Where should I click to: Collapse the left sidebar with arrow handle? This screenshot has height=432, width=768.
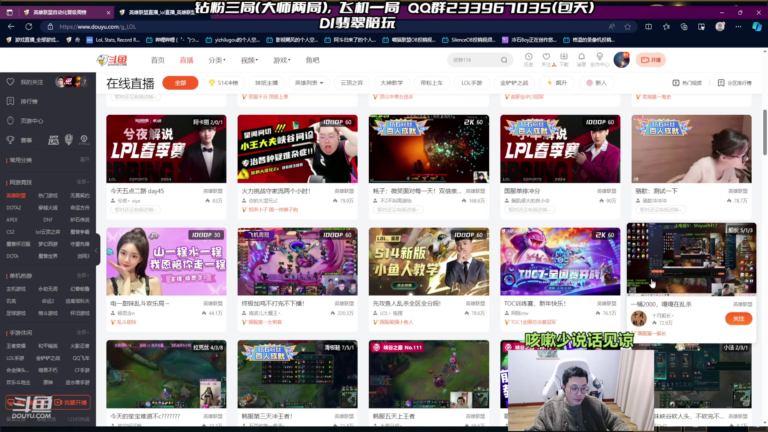96,251
